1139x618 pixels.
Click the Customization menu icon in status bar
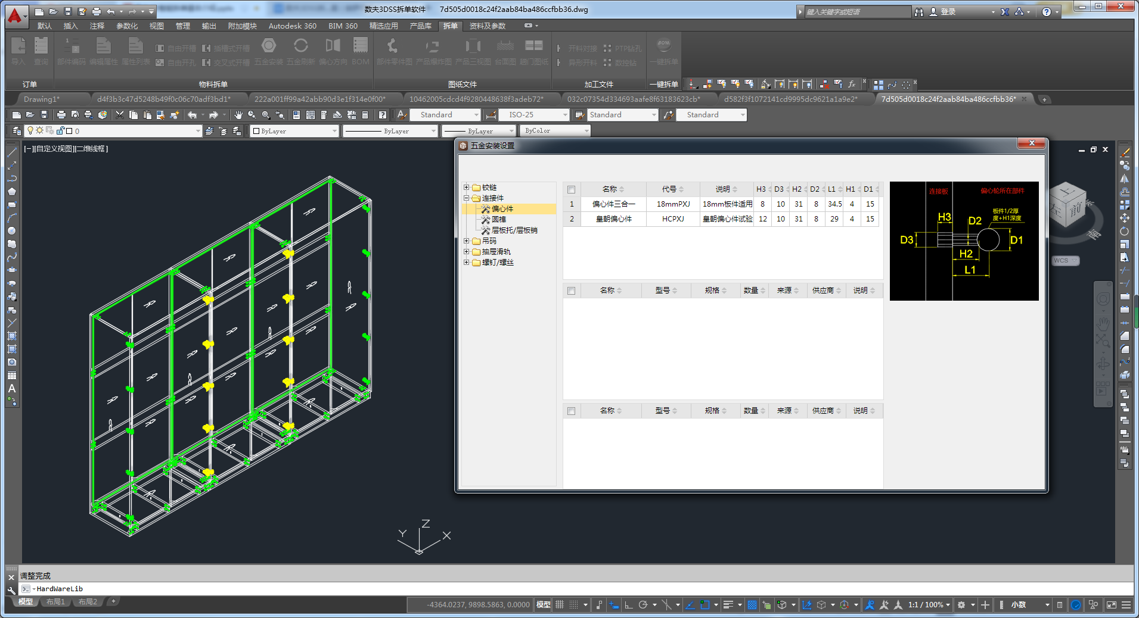(1126, 605)
